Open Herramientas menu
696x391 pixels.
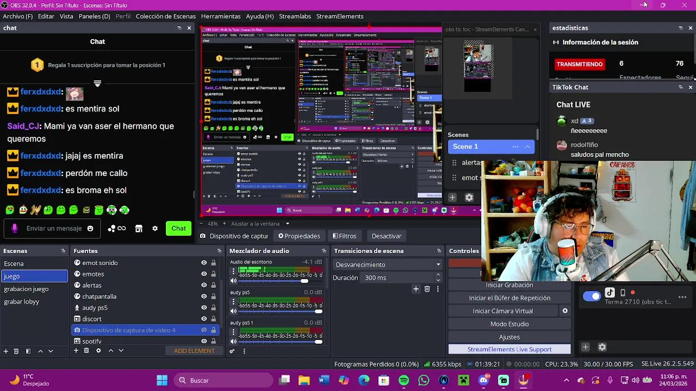221,16
